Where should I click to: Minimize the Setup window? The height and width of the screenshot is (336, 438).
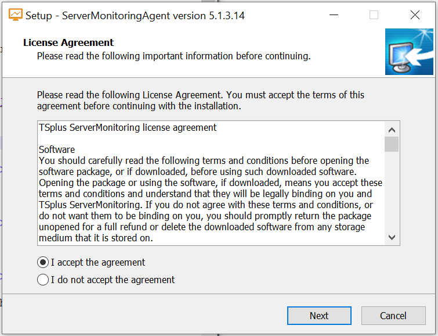coord(333,15)
